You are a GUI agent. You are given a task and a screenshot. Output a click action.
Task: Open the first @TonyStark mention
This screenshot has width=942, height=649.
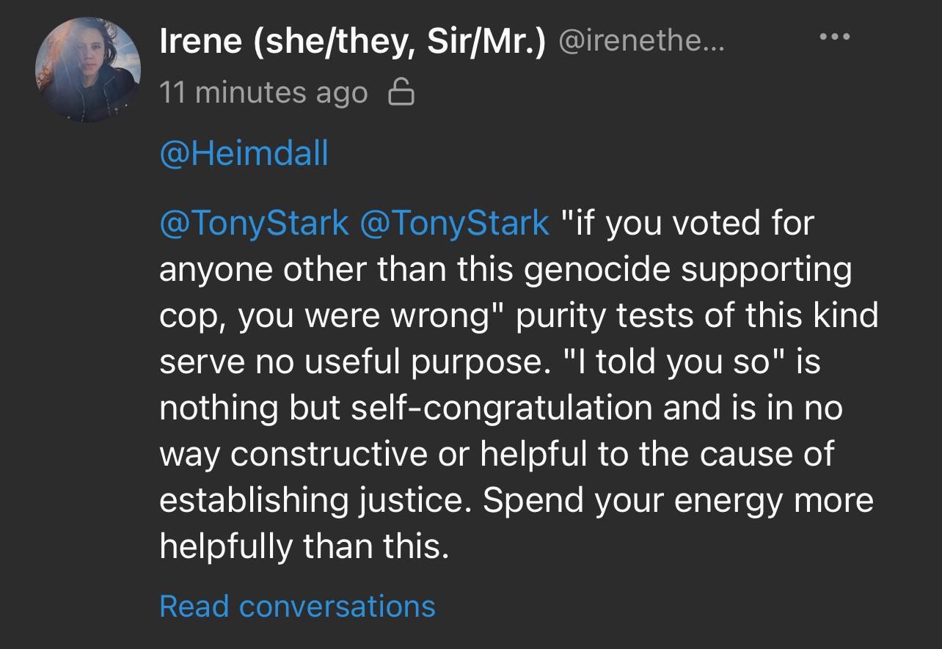coord(254,223)
